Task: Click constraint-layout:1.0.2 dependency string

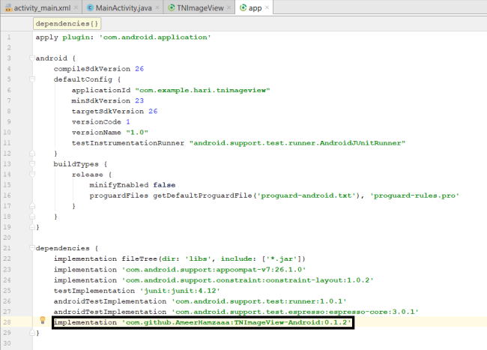Action: (x=247, y=280)
